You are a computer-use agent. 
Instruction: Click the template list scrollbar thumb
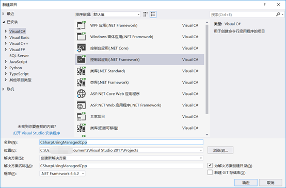[x=207, y=69]
